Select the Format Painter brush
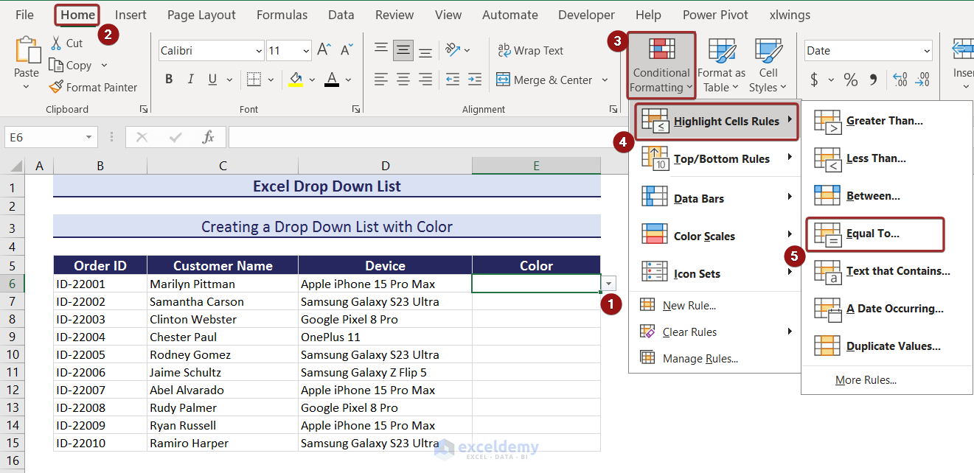The height and width of the screenshot is (473, 974). (x=56, y=87)
